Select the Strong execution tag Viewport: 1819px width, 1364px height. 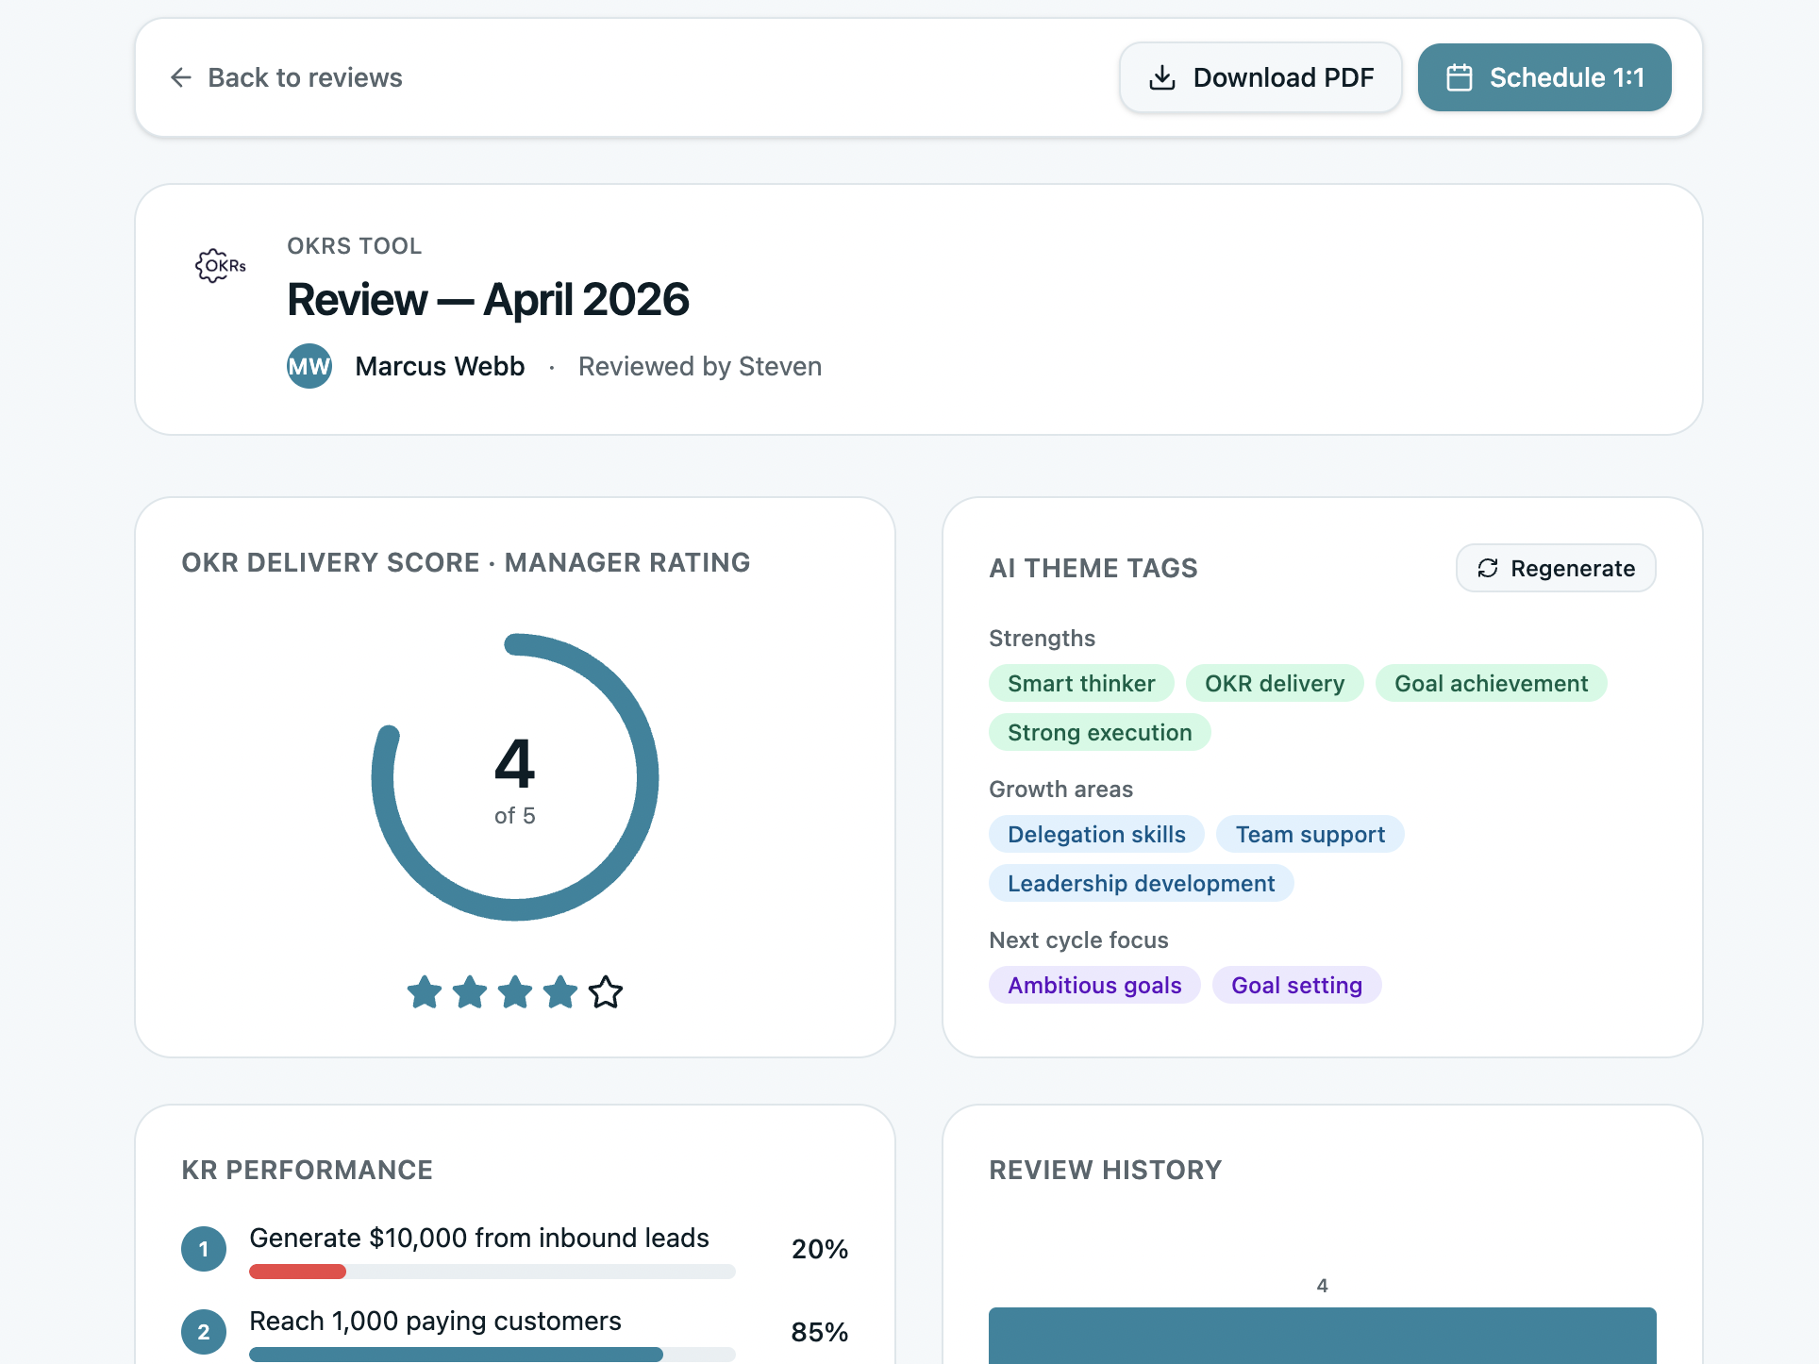1100,732
